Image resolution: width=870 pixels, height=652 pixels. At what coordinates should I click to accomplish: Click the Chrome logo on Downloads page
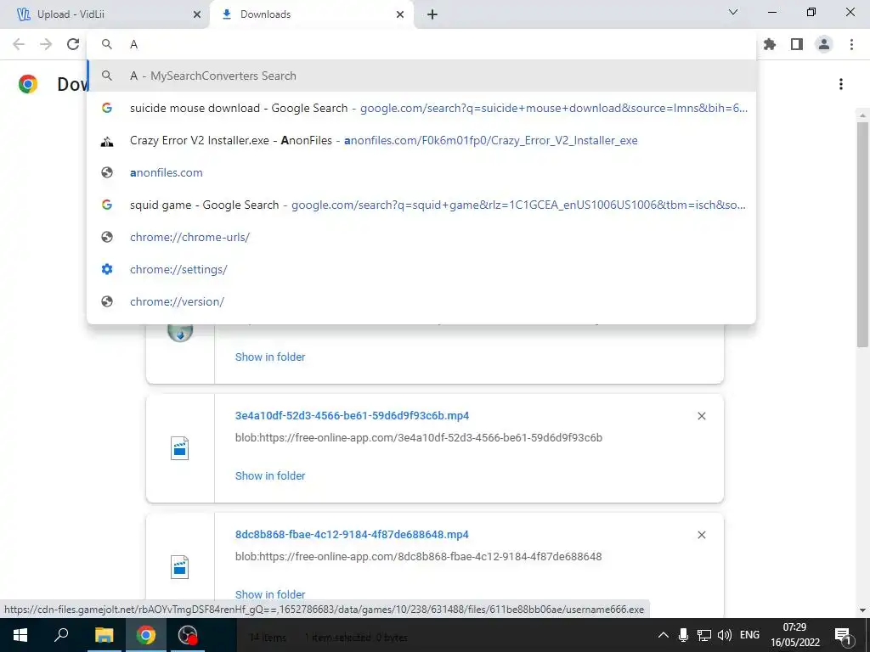(28, 84)
